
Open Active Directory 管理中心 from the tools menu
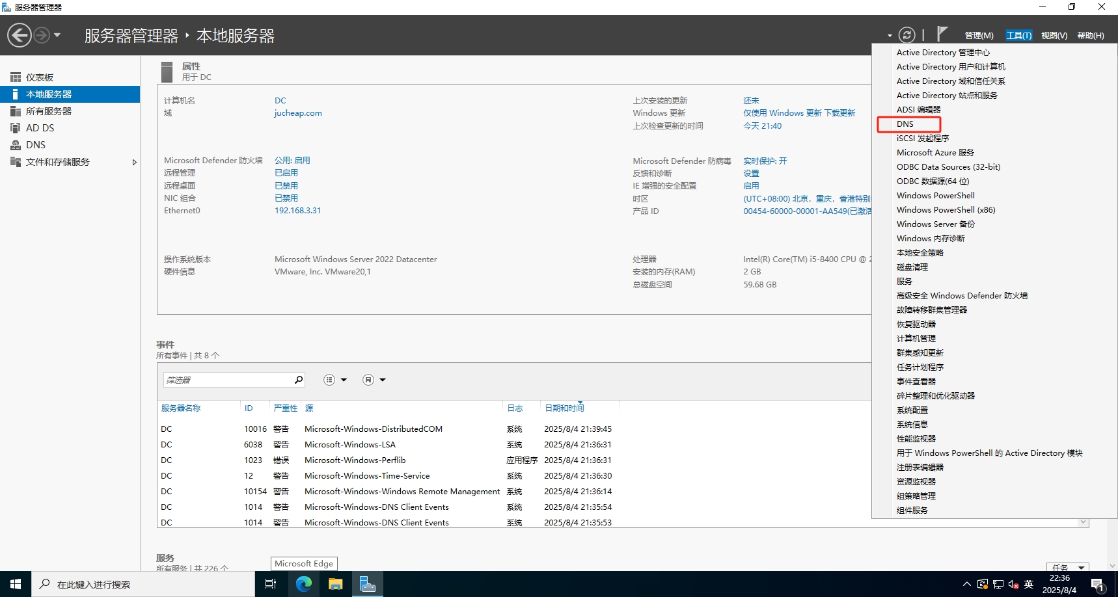click(x=943, y=53)
